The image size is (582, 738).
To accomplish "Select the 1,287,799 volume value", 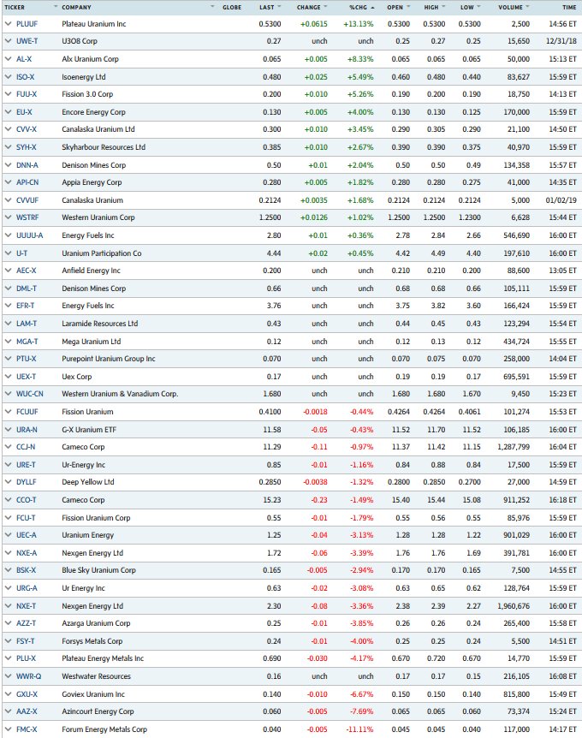I will 514,447.
